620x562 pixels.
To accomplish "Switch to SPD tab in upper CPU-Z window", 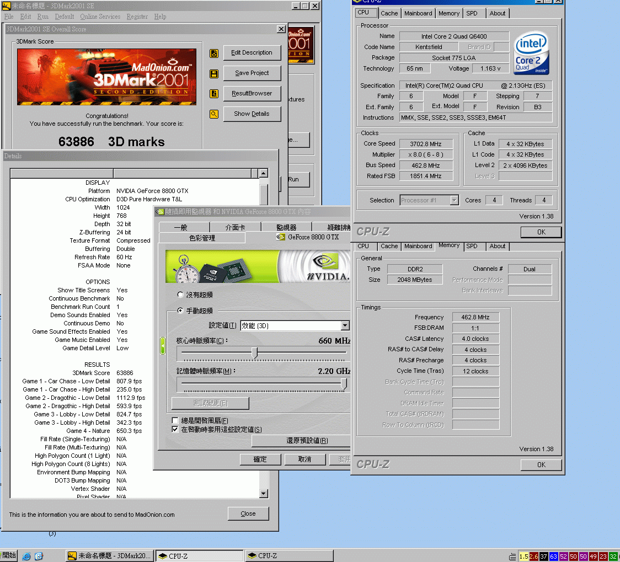I will [x=472, y=13].
